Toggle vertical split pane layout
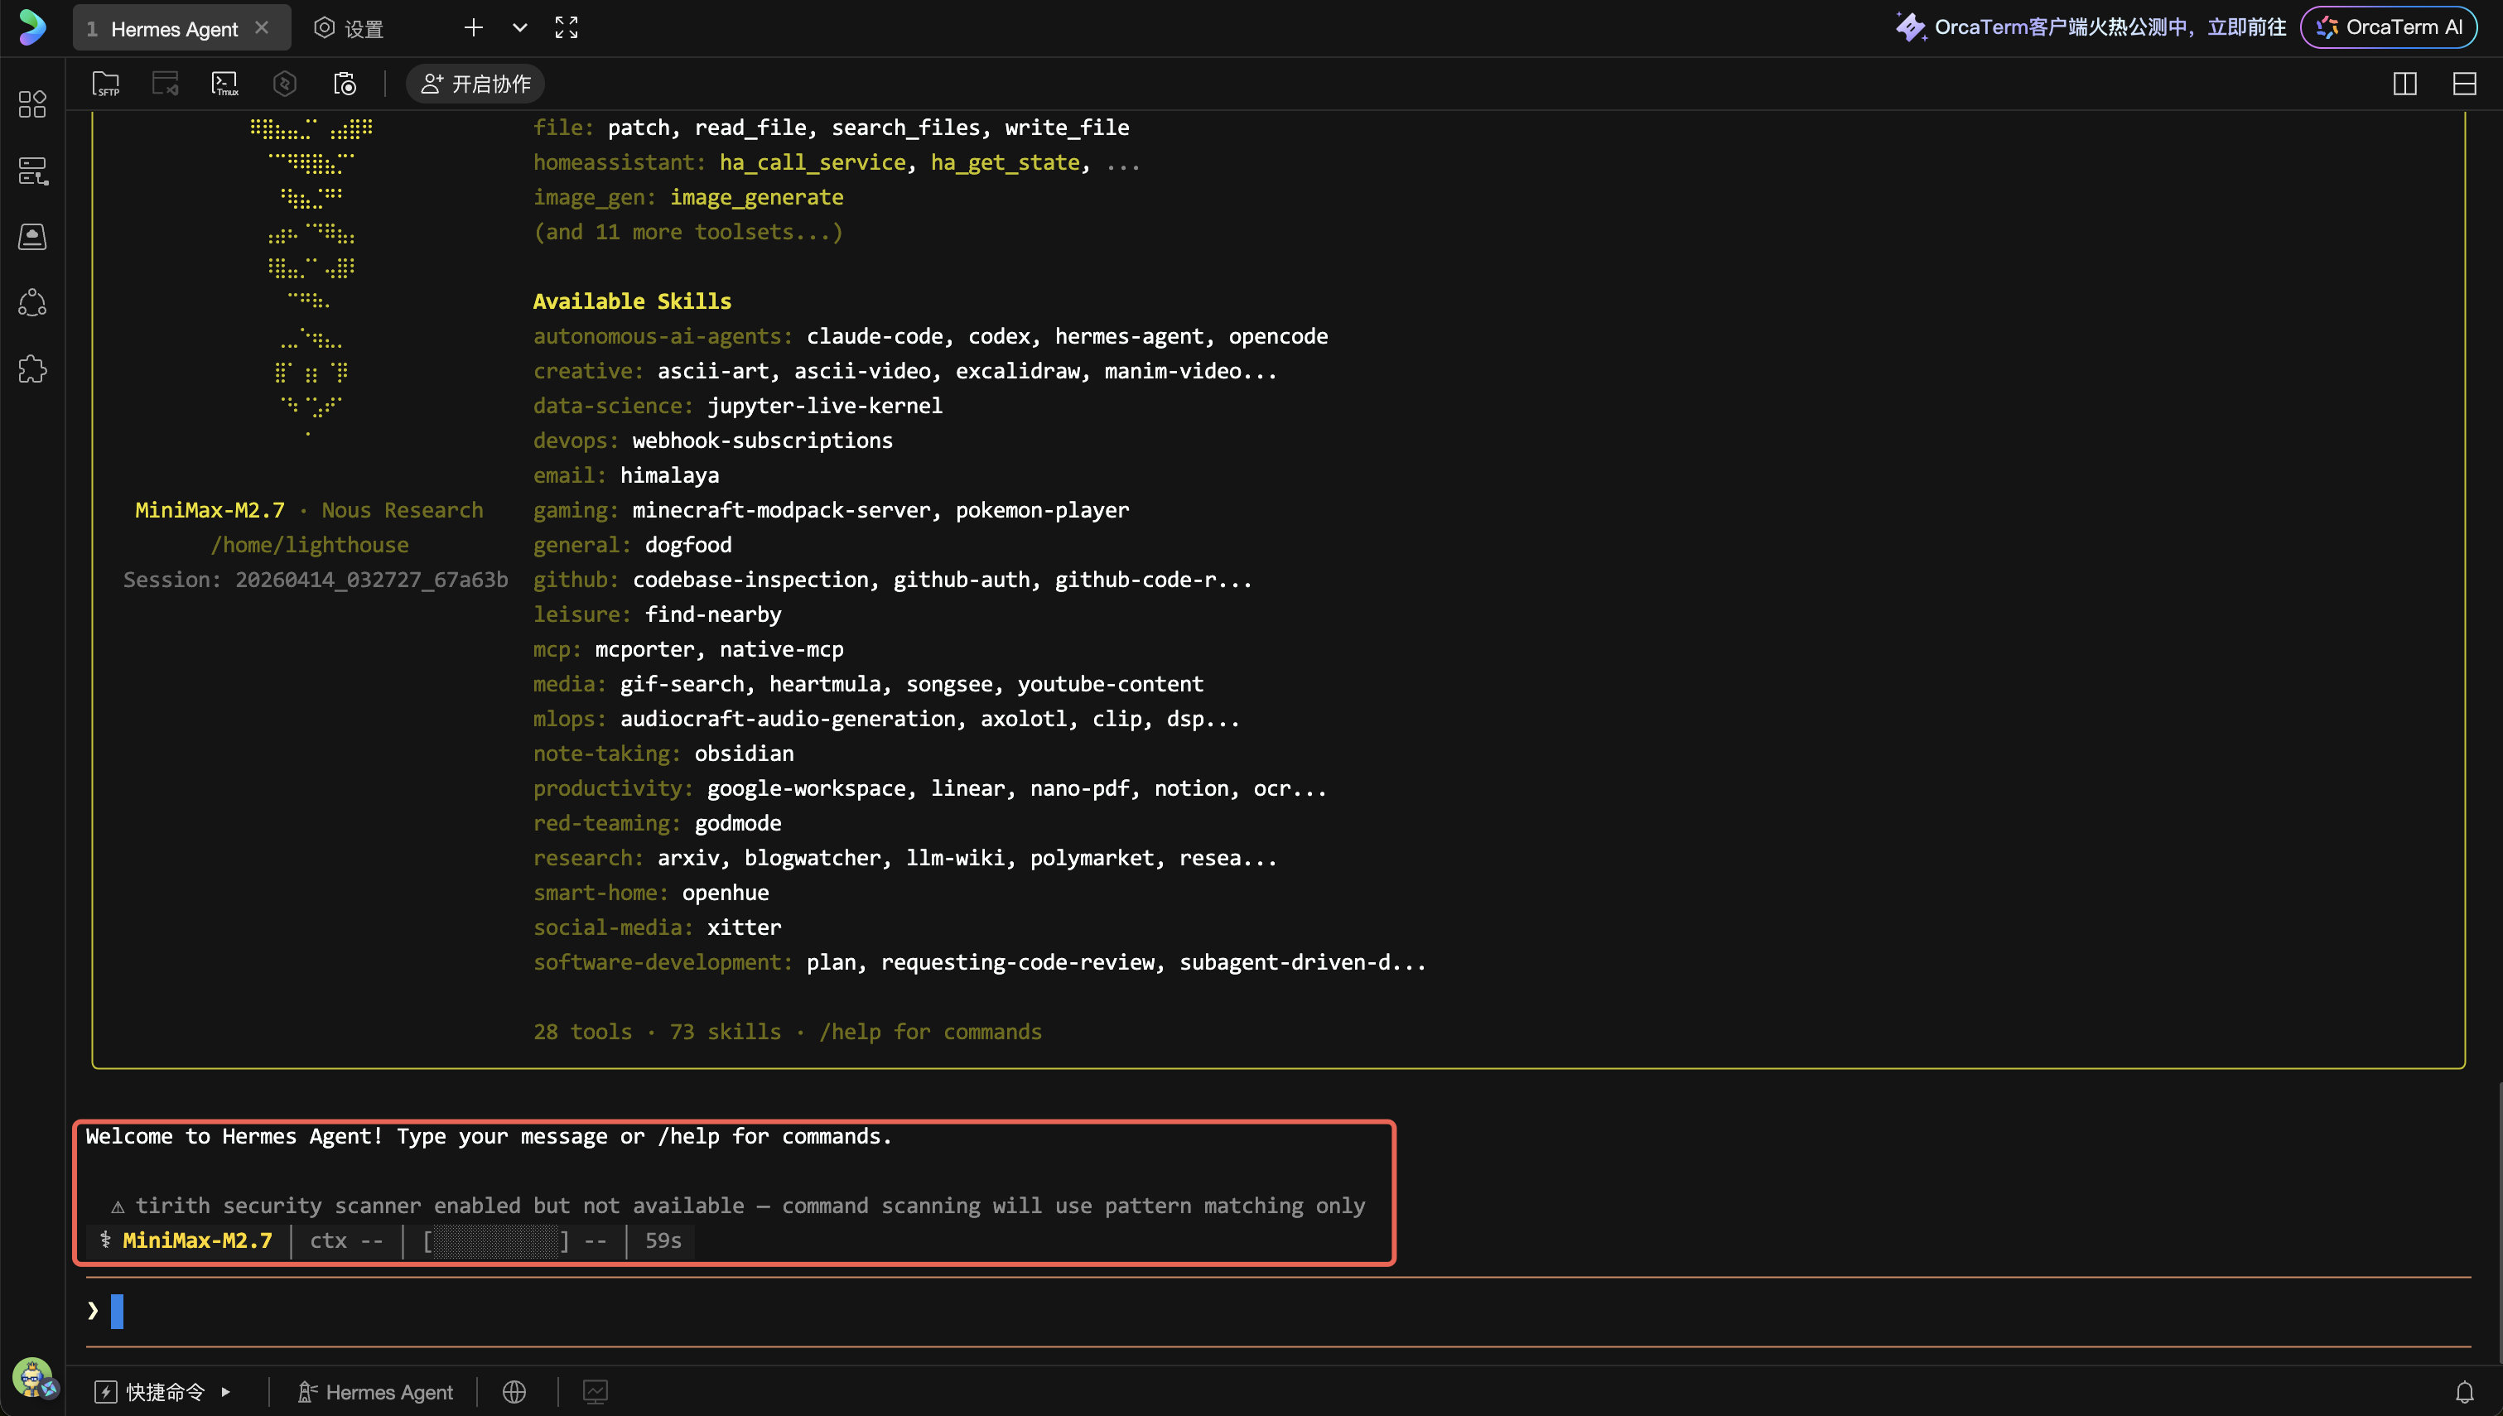Screen dimensions: 2503x1416 coord(2404,84)
